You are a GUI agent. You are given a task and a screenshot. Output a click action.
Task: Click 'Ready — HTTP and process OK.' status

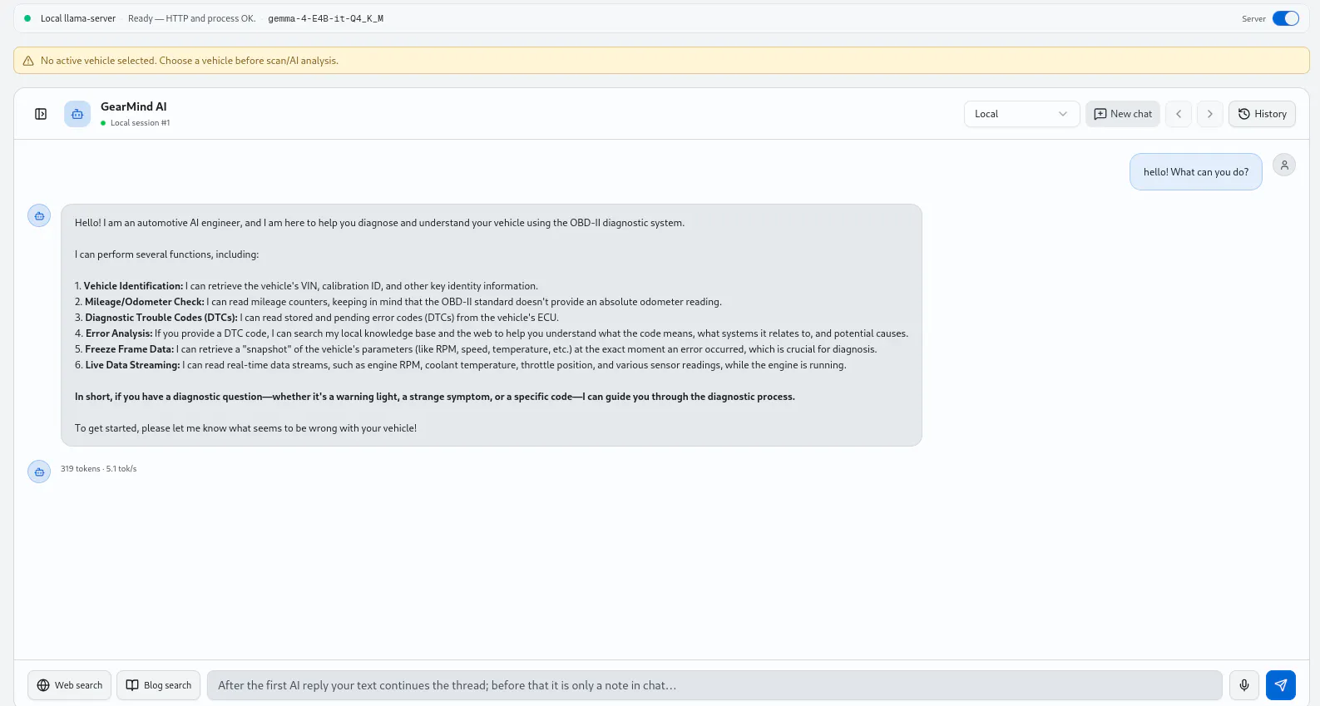coord(192,18)
